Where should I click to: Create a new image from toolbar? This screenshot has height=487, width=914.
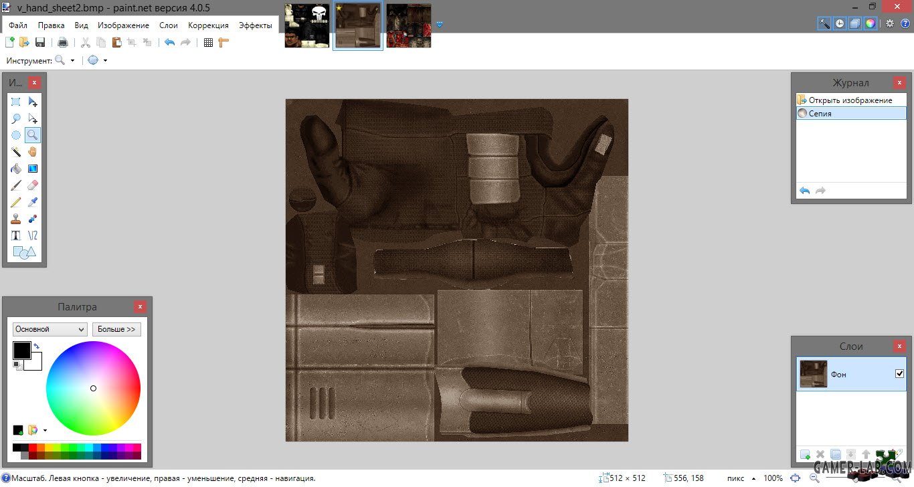tap(9, 42)
